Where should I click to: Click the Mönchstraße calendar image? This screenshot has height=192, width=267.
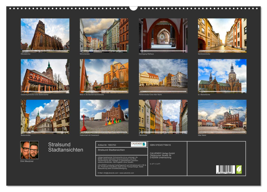pyautogui.click(x=104, y=35)
